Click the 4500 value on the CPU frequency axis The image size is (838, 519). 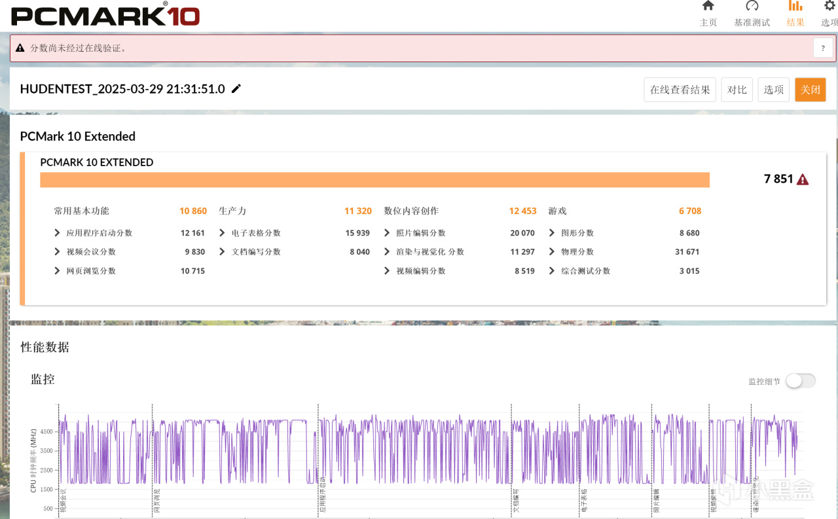point(47,432)
